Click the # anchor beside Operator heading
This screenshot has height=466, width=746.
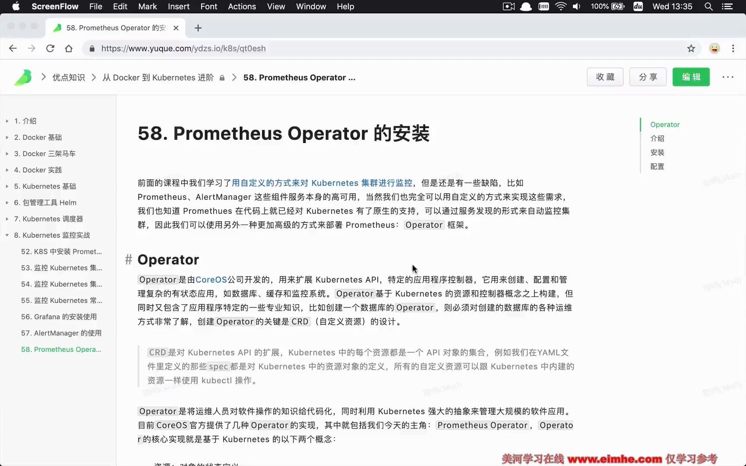(x=128, y=259)
